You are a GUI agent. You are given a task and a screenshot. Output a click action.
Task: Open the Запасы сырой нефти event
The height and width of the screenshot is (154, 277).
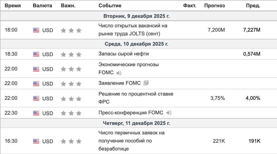coord(124,54)
